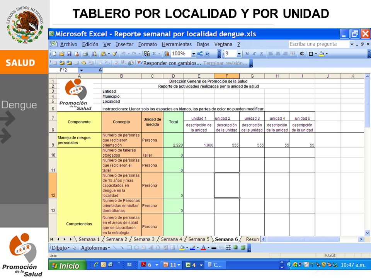Switch to the Semana 1 sheet tab
Image resolution: width=371 pixels, height=278 pixels.
point(89,239)
